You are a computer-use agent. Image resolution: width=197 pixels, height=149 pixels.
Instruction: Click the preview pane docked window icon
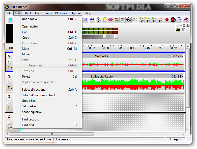[188, 26]
